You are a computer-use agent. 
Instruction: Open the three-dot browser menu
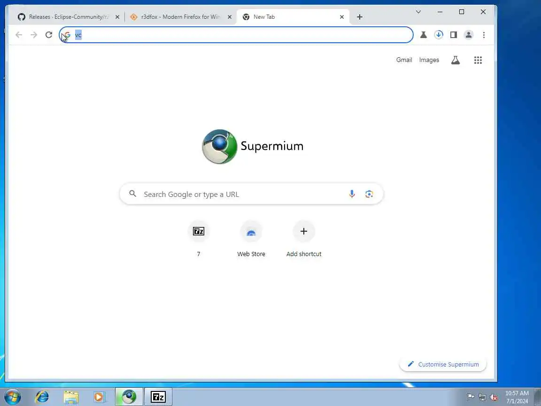484,35
